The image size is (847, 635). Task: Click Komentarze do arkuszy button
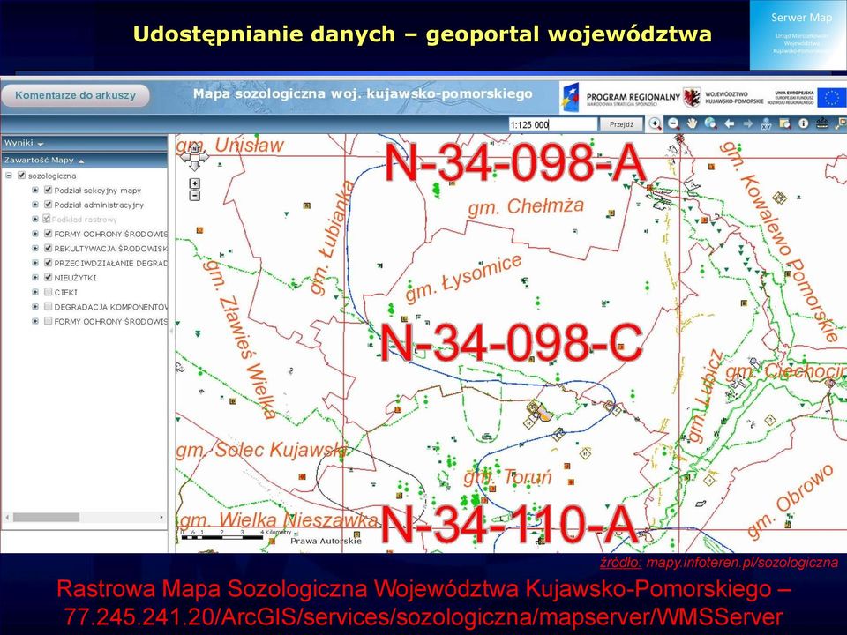[75, 95]
